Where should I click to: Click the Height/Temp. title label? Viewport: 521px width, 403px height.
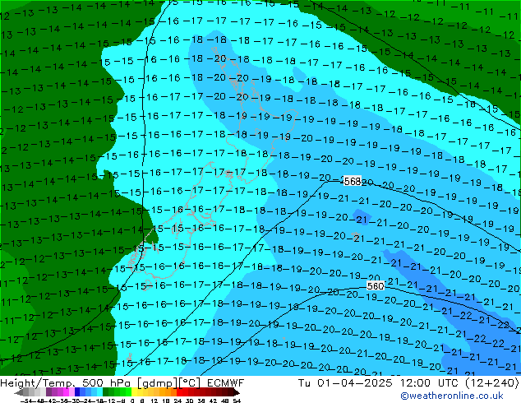coord(37,383)
